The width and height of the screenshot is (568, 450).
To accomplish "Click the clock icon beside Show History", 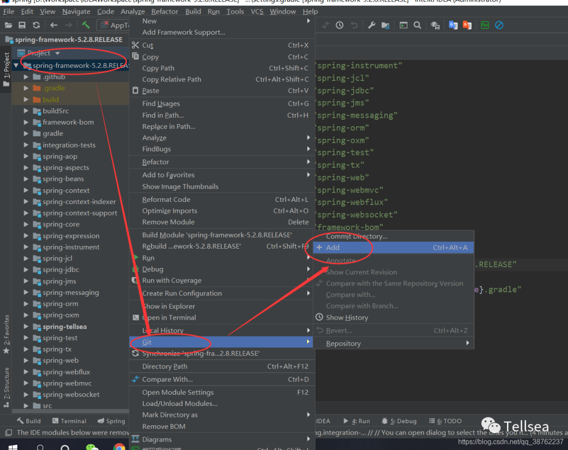I will point(319,317).
